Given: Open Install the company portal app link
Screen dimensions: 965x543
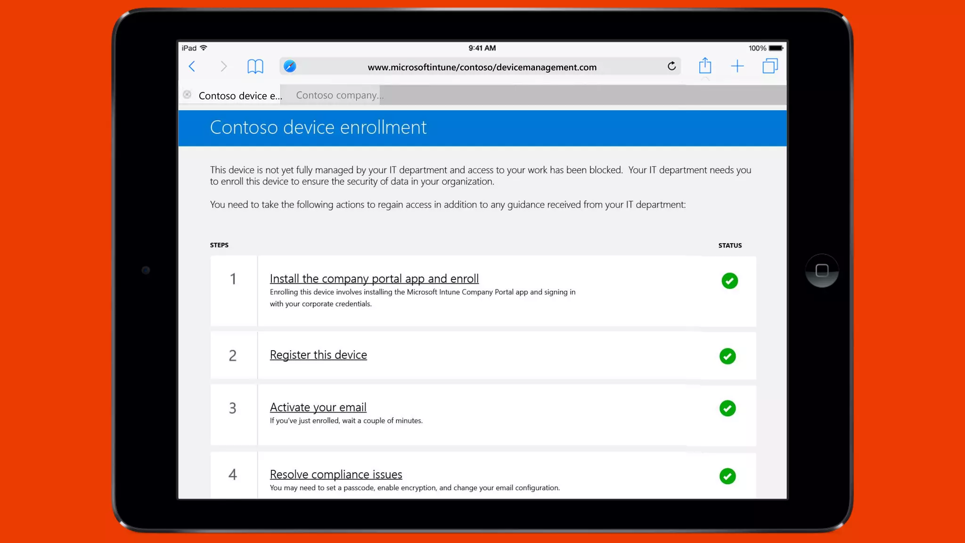Looking at the screenshot, I should pyautogui.click(x=374, y=279).
